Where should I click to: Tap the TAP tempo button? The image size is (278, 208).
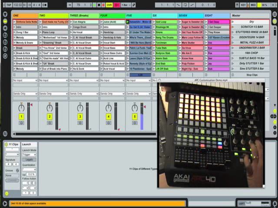pos(8,5)
